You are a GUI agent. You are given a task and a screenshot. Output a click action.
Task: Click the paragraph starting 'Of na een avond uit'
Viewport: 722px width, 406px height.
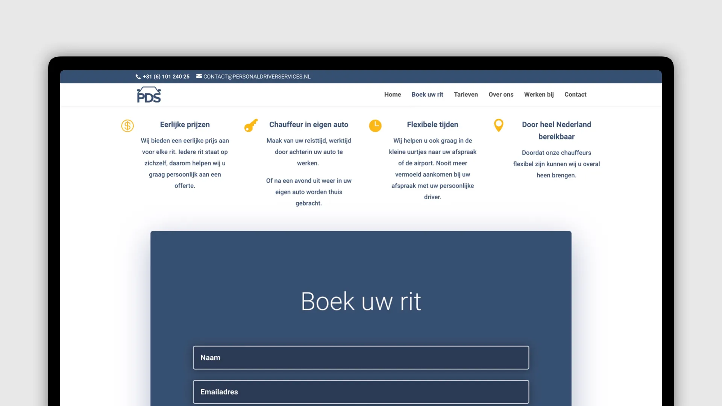pos(309,192)
